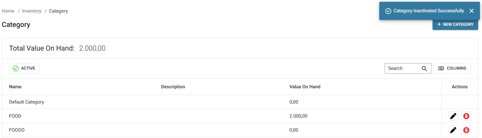The width and height of the screenshot is (482, 138).
Task: Open the COLUMNS chooser
Action: pyautogui.click(x=452, y=68)
